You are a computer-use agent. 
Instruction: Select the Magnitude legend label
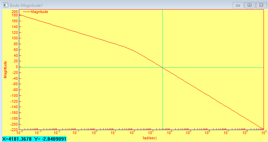[x=39, y=12]
